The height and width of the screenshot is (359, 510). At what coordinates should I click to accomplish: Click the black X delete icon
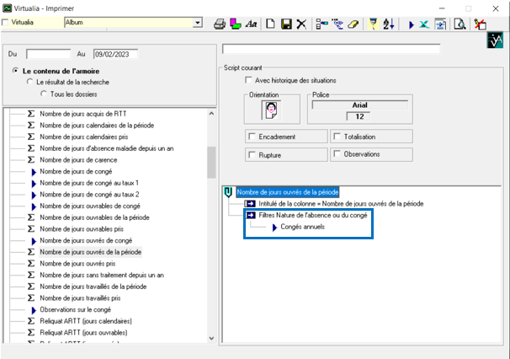point(301,24)
